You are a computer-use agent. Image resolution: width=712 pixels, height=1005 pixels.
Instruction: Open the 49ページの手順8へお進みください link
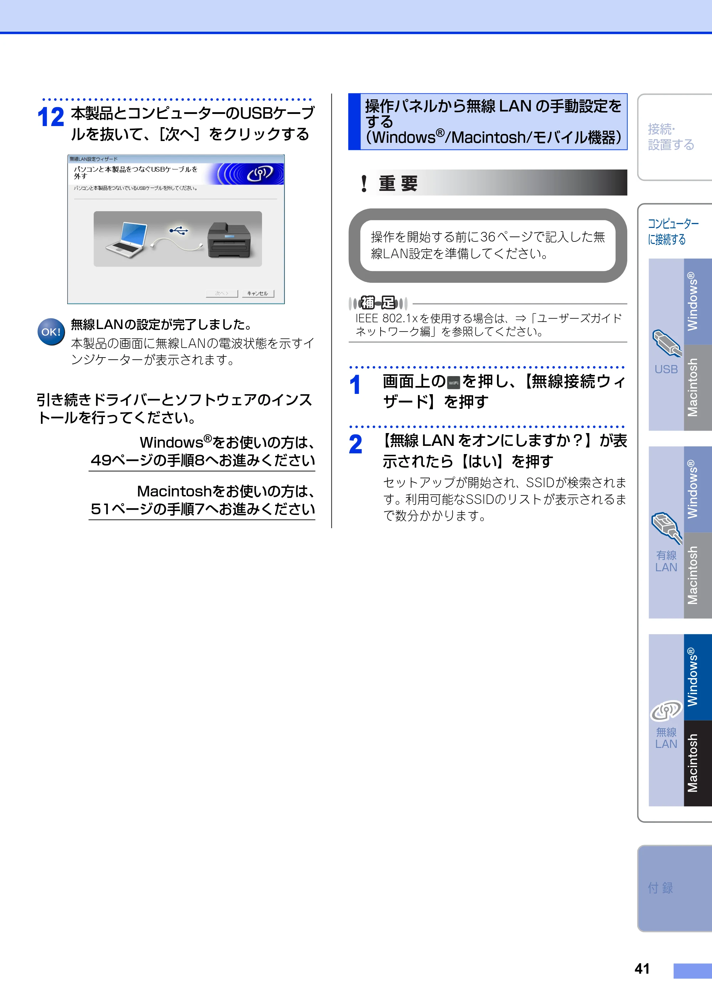[x=203, y=460]
